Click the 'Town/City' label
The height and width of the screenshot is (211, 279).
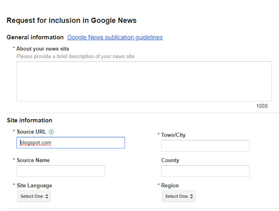[173, 135]
